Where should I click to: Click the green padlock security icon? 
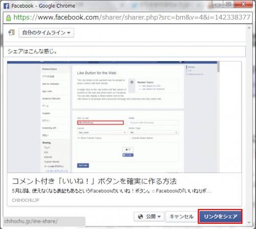coord(8,17)
